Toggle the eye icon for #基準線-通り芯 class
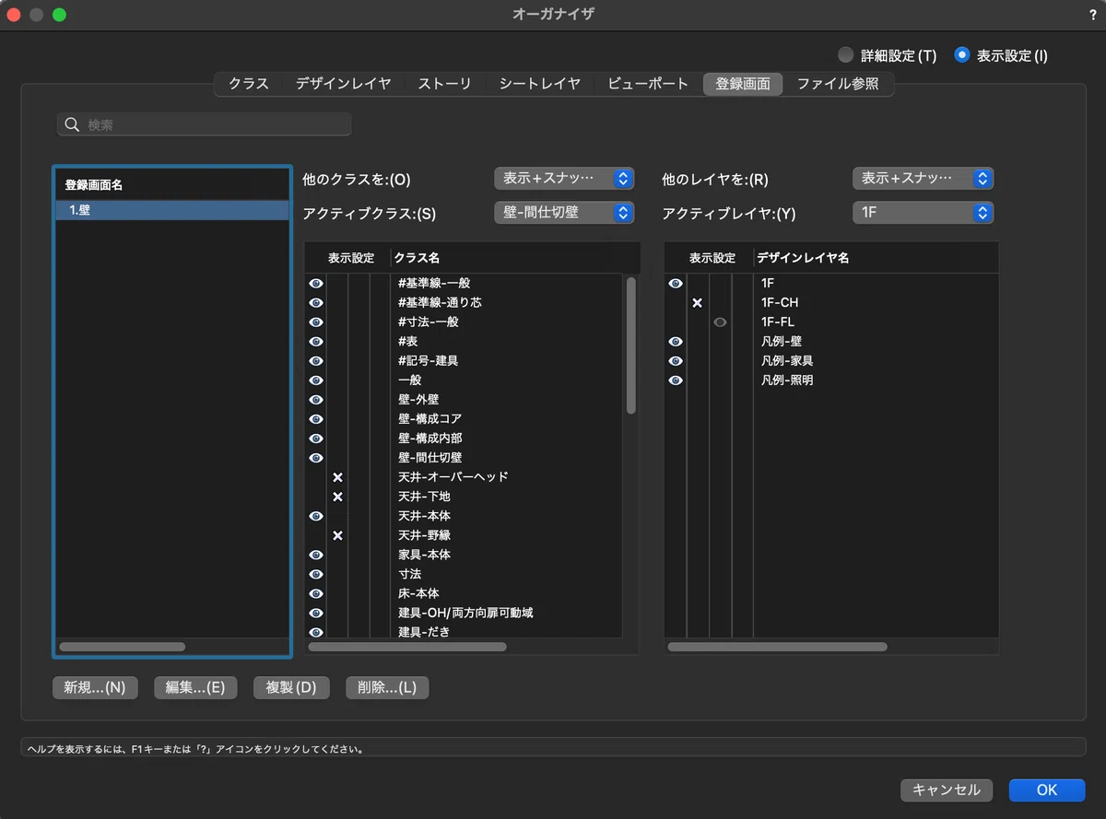 (316, 302)
